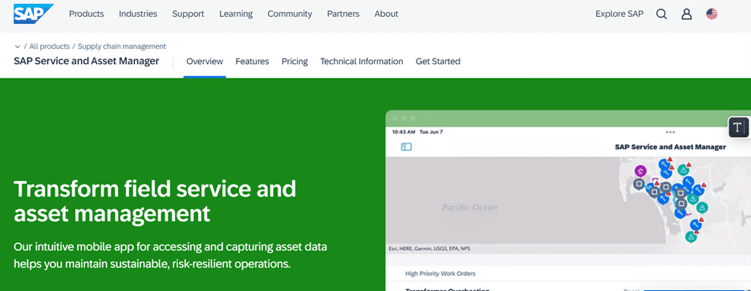This screenshot has height=291, width=751.
Task: Follow the All products breadcrumb link
Action: point(49,46)
